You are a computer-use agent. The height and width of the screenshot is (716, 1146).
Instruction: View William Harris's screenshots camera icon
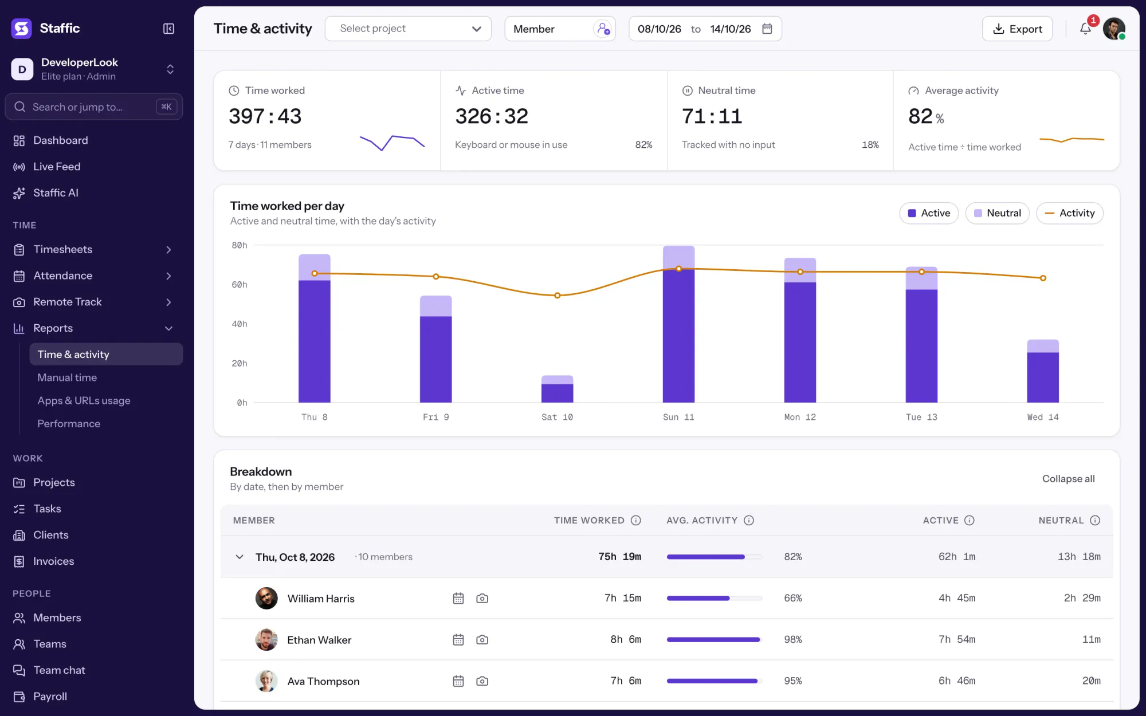(x=482, y=598)
